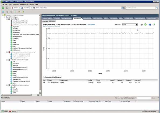The height and width of the screenshot is (113, 160).
Task: Open the File menu
Action: [3, 5]
